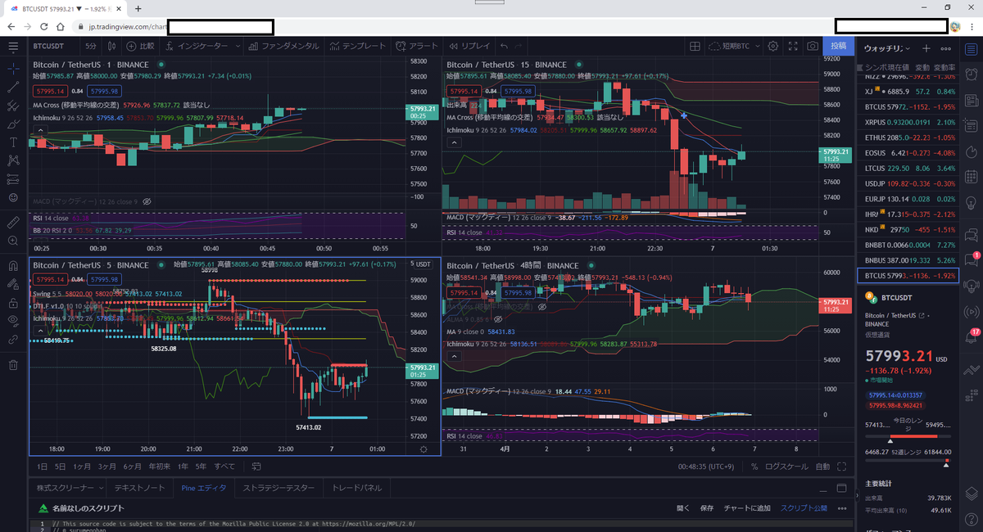The width and height of the screenshot is (983, 532).
Task: Select the crosshair cursor tool
Action: tap(12, 67)
